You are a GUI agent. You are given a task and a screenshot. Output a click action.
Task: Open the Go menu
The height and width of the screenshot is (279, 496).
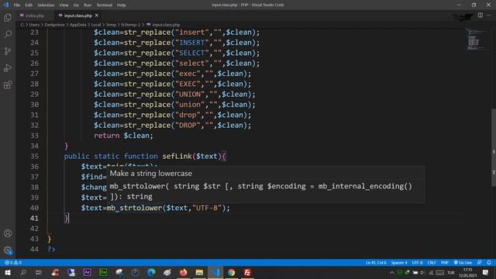coord(76,5)
